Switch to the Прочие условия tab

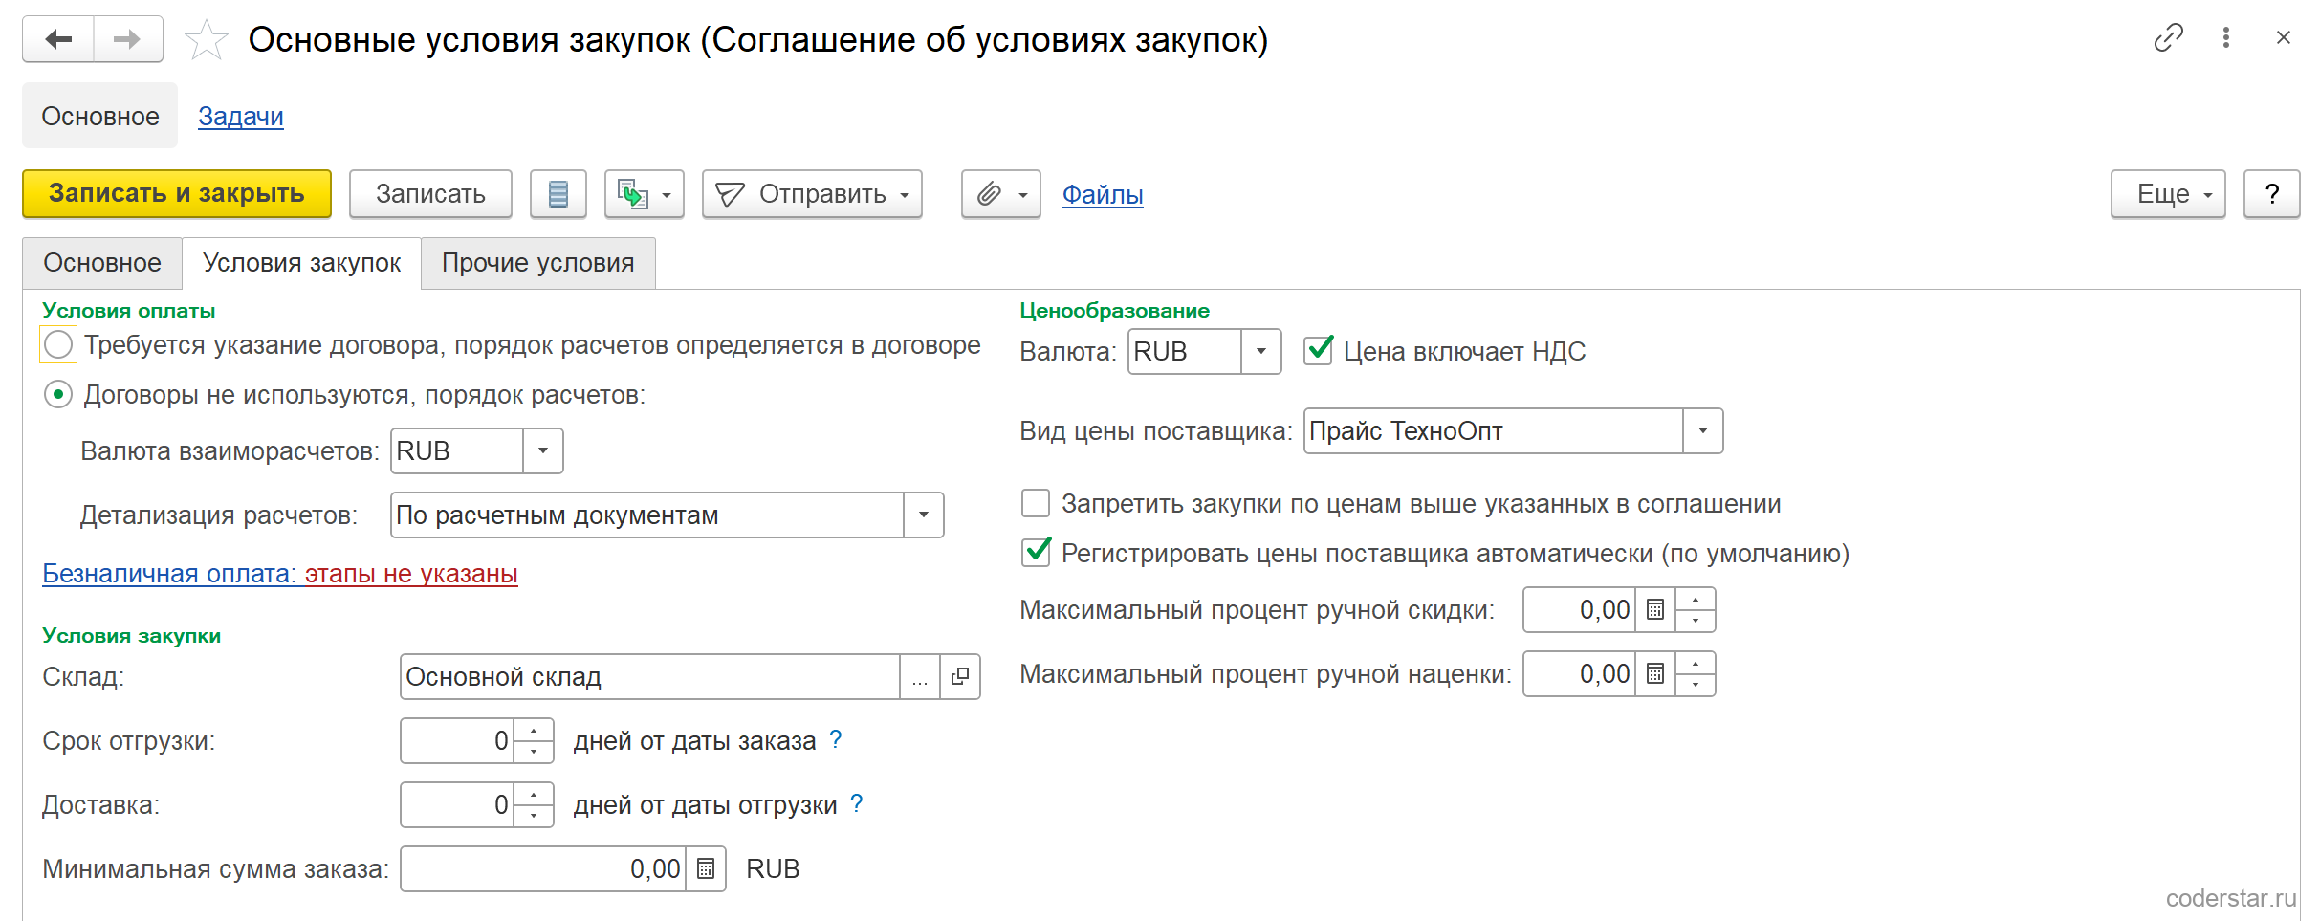click(537, 263)
